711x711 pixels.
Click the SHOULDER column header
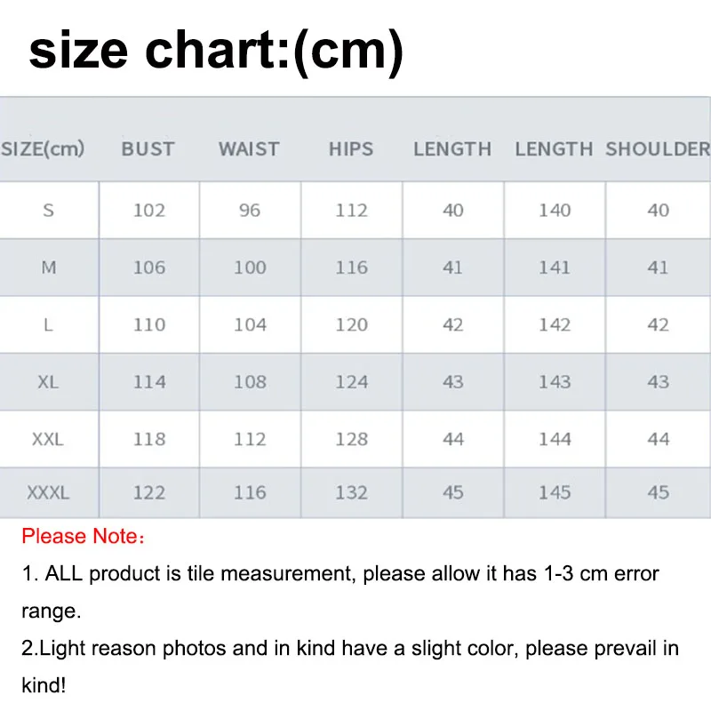pyautogui.click(x=658, y=149)
